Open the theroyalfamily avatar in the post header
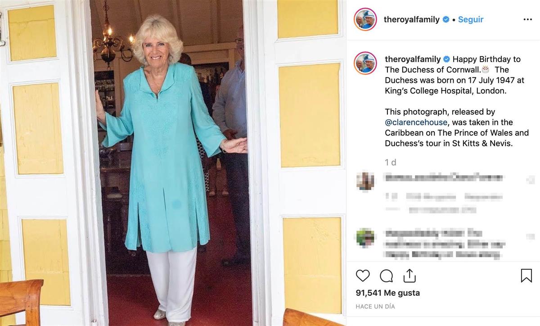The image size is (540, 326). [365, 20]
